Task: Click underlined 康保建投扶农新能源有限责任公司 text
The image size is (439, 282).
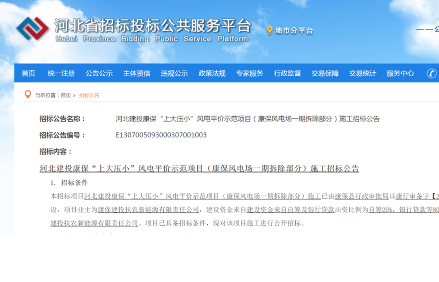Action: coord(148,210)
